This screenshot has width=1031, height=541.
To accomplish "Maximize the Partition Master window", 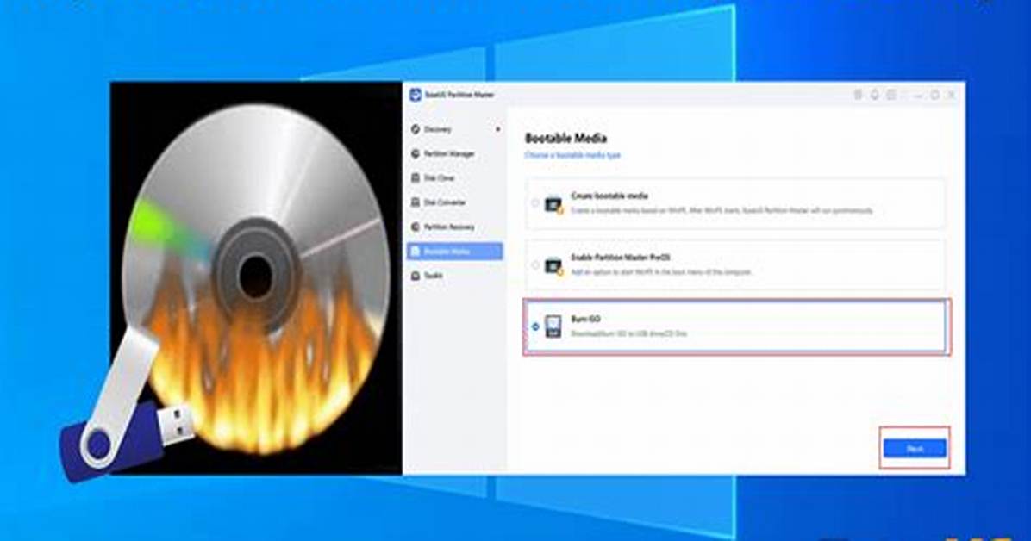I will tap(934, 96).
